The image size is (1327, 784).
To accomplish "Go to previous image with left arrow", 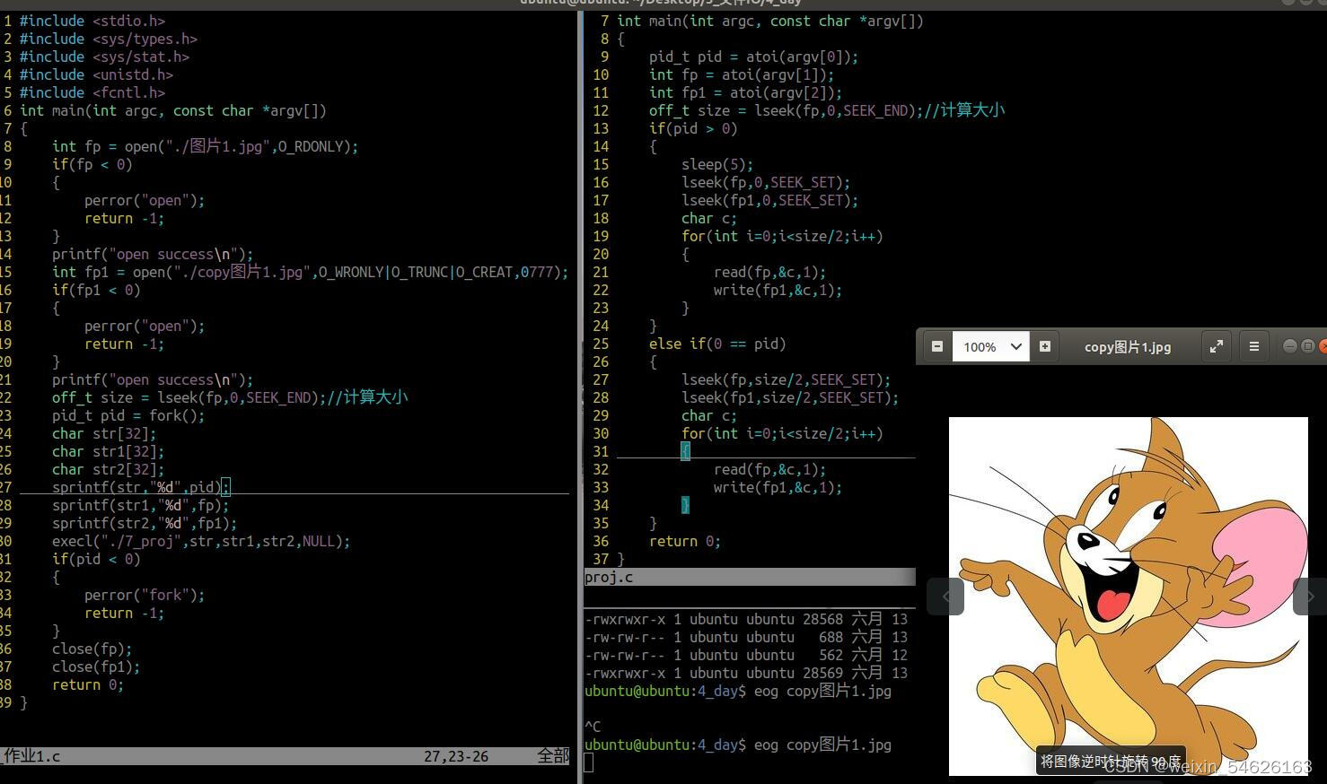I will point(945,597).
